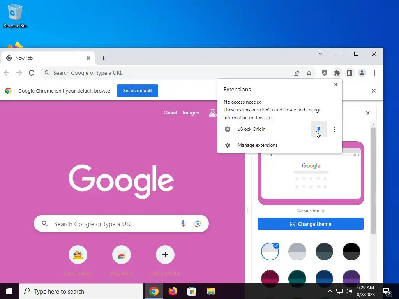Open the volume speaker icon

point(349,291)
